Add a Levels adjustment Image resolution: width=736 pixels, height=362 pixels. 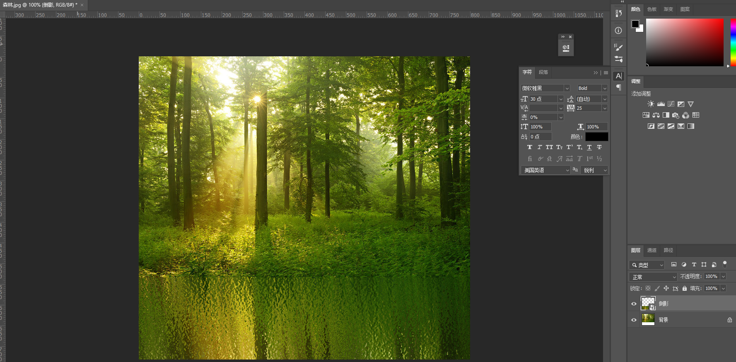(x=661, y=104)
